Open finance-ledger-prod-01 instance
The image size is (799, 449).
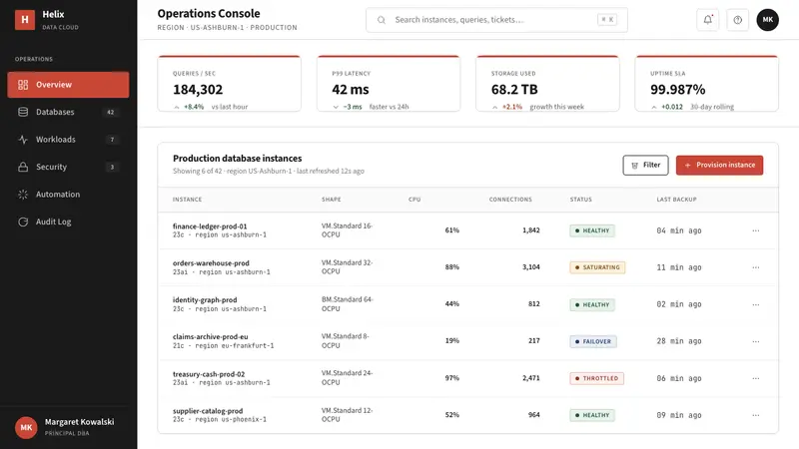(x=210, y=226)
